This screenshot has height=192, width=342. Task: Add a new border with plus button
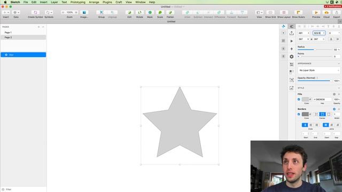pyautogui.click(x=339, y=109)
